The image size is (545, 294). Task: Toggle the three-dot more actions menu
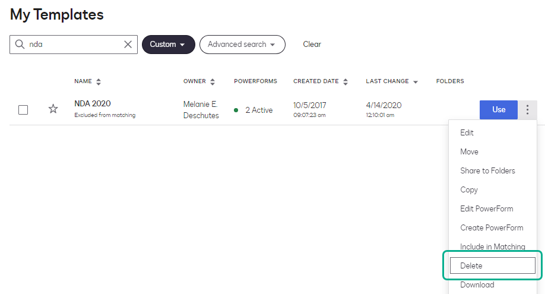pos(527,110)
